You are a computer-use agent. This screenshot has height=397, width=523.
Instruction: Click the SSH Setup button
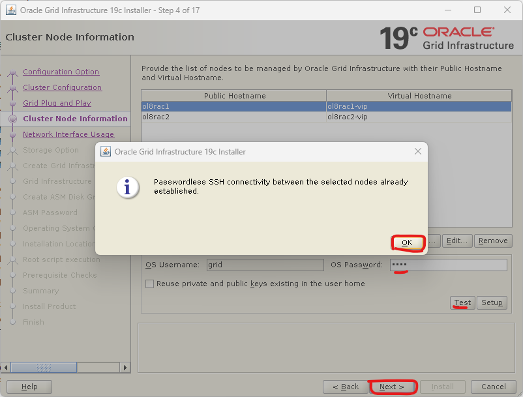pos(492,302)
